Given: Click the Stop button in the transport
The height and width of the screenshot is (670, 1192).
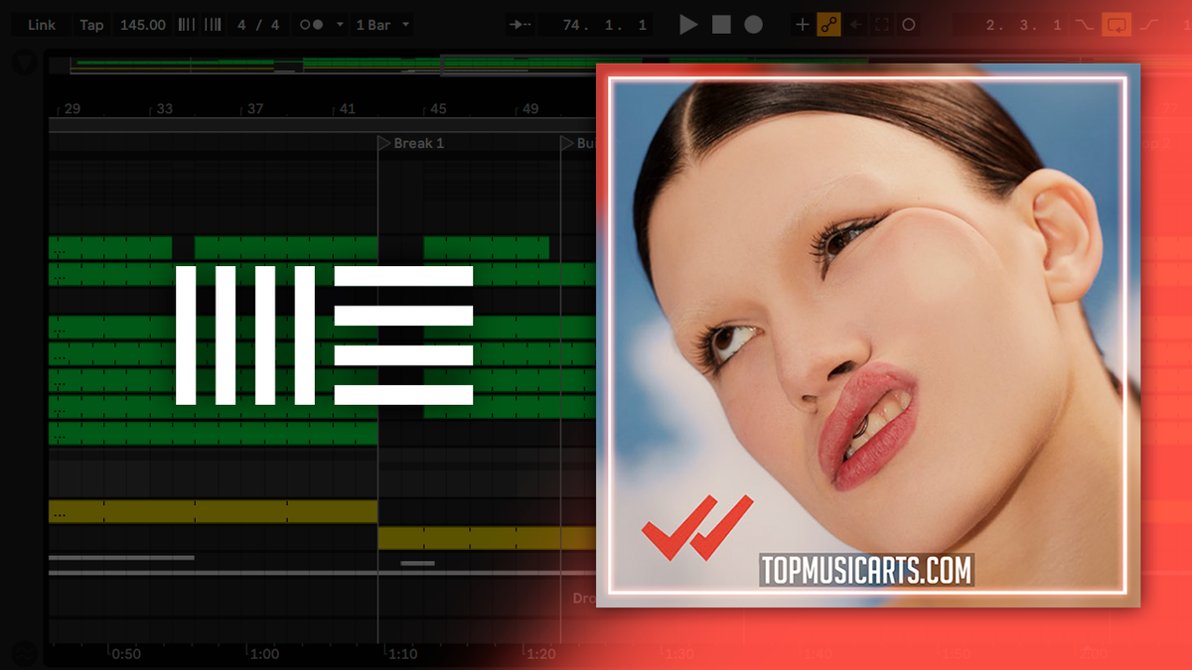Looking at the screenshot, I should [721, 25].
